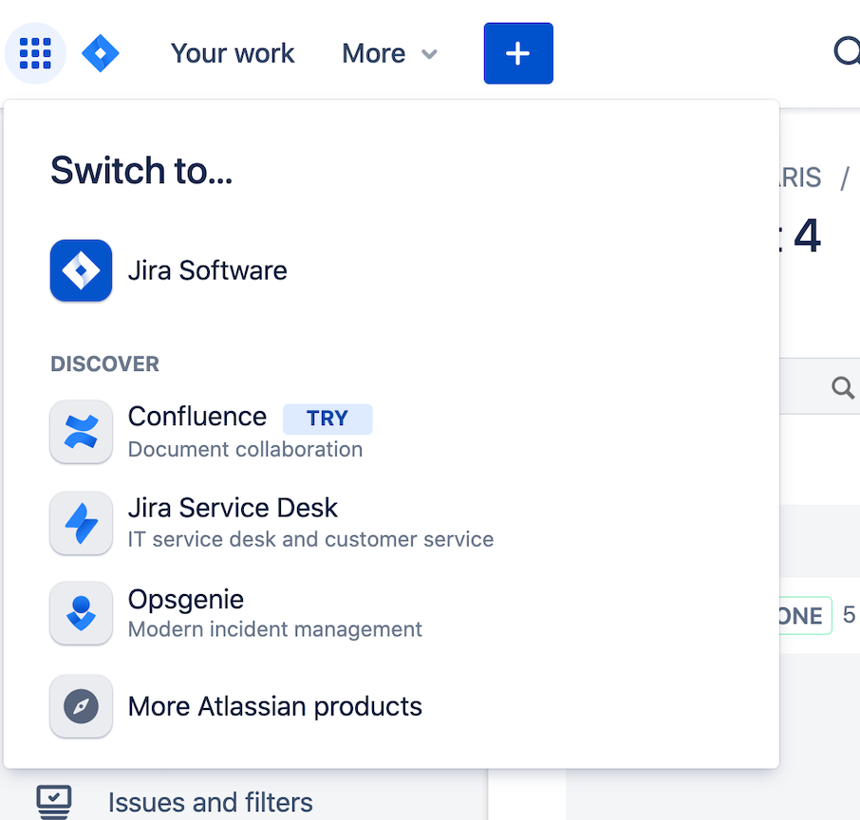Screen dimensions: 860x820
Task: Open Confluence from Discover list
Action: [197, 417]
